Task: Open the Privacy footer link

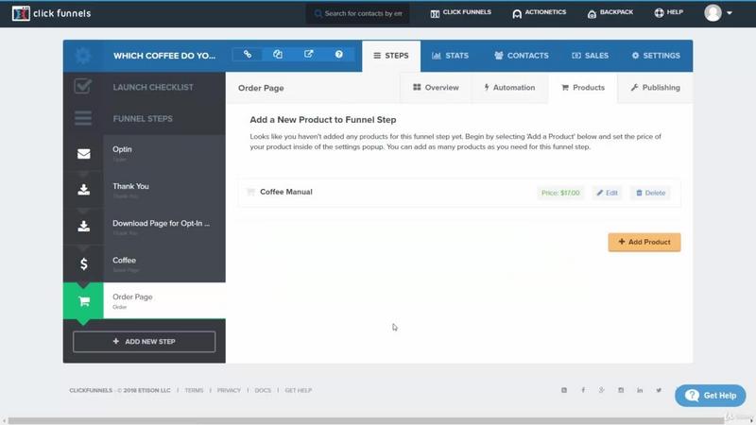Action: click(x=229, y=390)
